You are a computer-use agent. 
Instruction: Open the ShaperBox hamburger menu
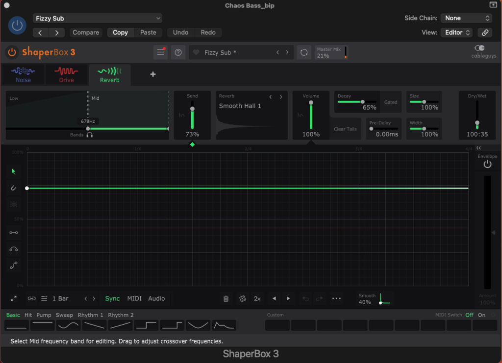coord(160,52)
